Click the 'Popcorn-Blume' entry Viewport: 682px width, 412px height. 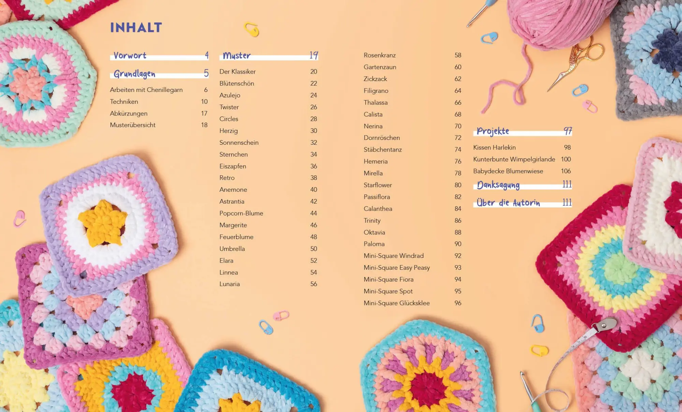click(x=241, y=213)
